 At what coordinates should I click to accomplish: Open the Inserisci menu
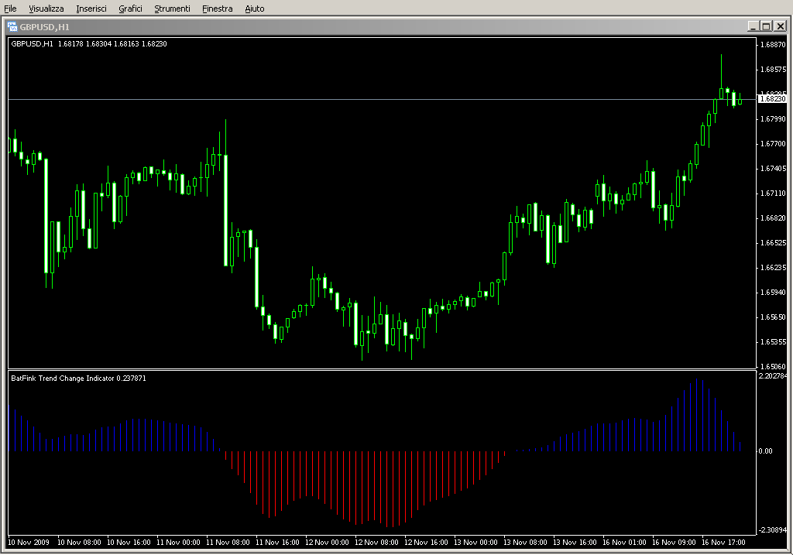91,9
